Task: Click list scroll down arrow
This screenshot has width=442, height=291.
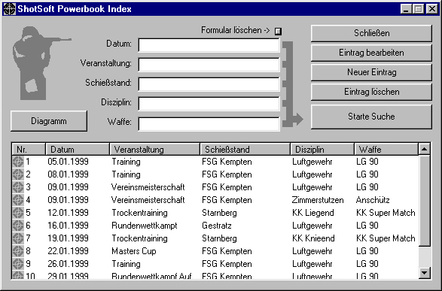Action: coord(424,272)
